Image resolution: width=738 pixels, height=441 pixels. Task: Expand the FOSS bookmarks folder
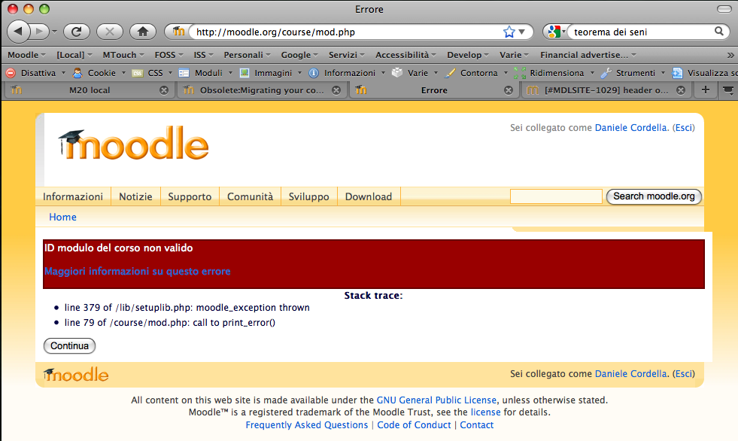click(169, 55)
